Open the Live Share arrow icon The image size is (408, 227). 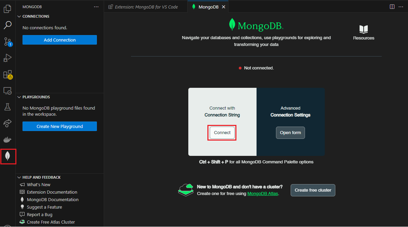8,123
